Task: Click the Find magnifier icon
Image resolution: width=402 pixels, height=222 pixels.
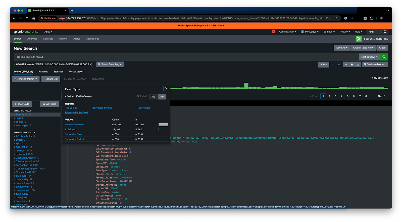Action: click(x=385, y=32)
